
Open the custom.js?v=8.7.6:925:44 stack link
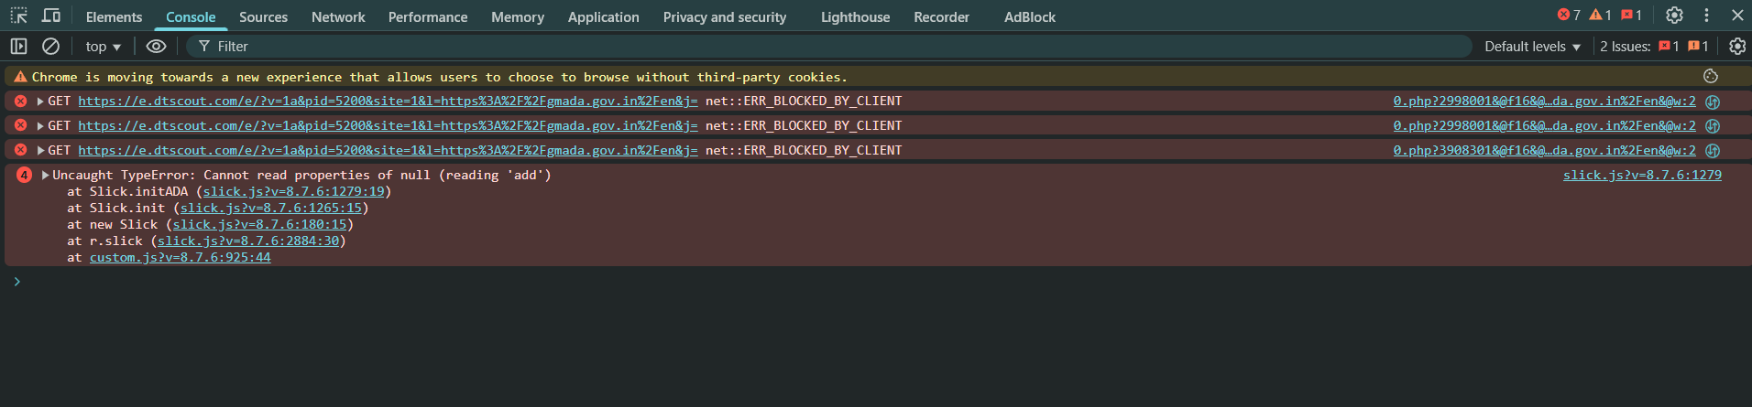click(x=181, y=258)
